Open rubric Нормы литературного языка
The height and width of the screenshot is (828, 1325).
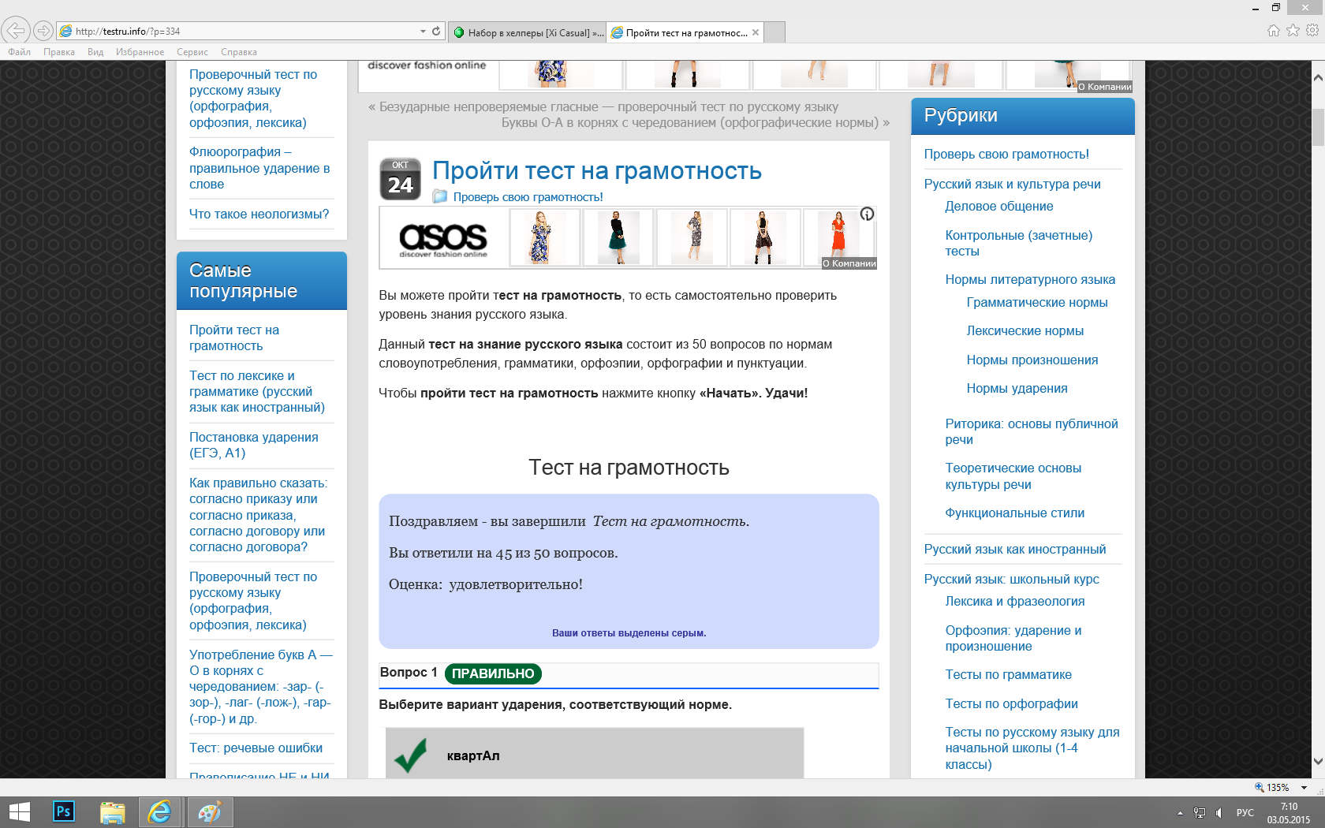[1030, 279]
